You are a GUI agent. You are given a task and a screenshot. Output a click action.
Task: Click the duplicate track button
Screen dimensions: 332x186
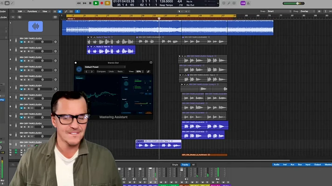point(20,17)
